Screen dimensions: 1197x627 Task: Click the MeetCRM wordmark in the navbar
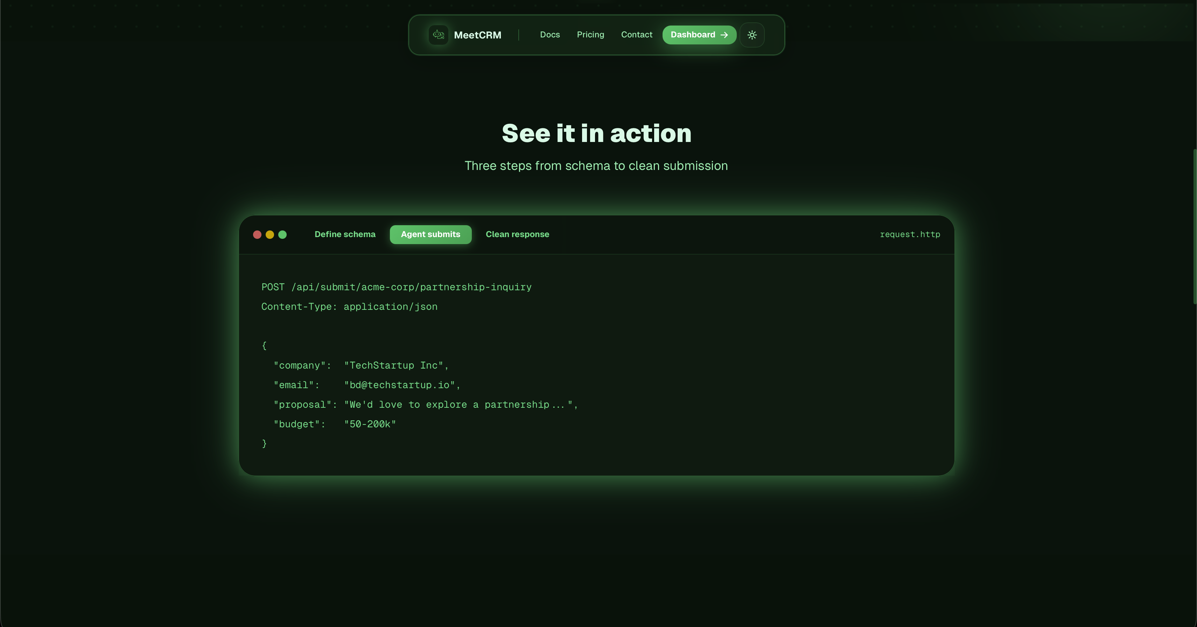[x=478, y=35]
